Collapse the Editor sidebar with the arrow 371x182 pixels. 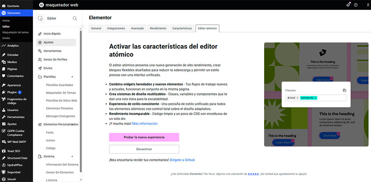tap(82, 26)
